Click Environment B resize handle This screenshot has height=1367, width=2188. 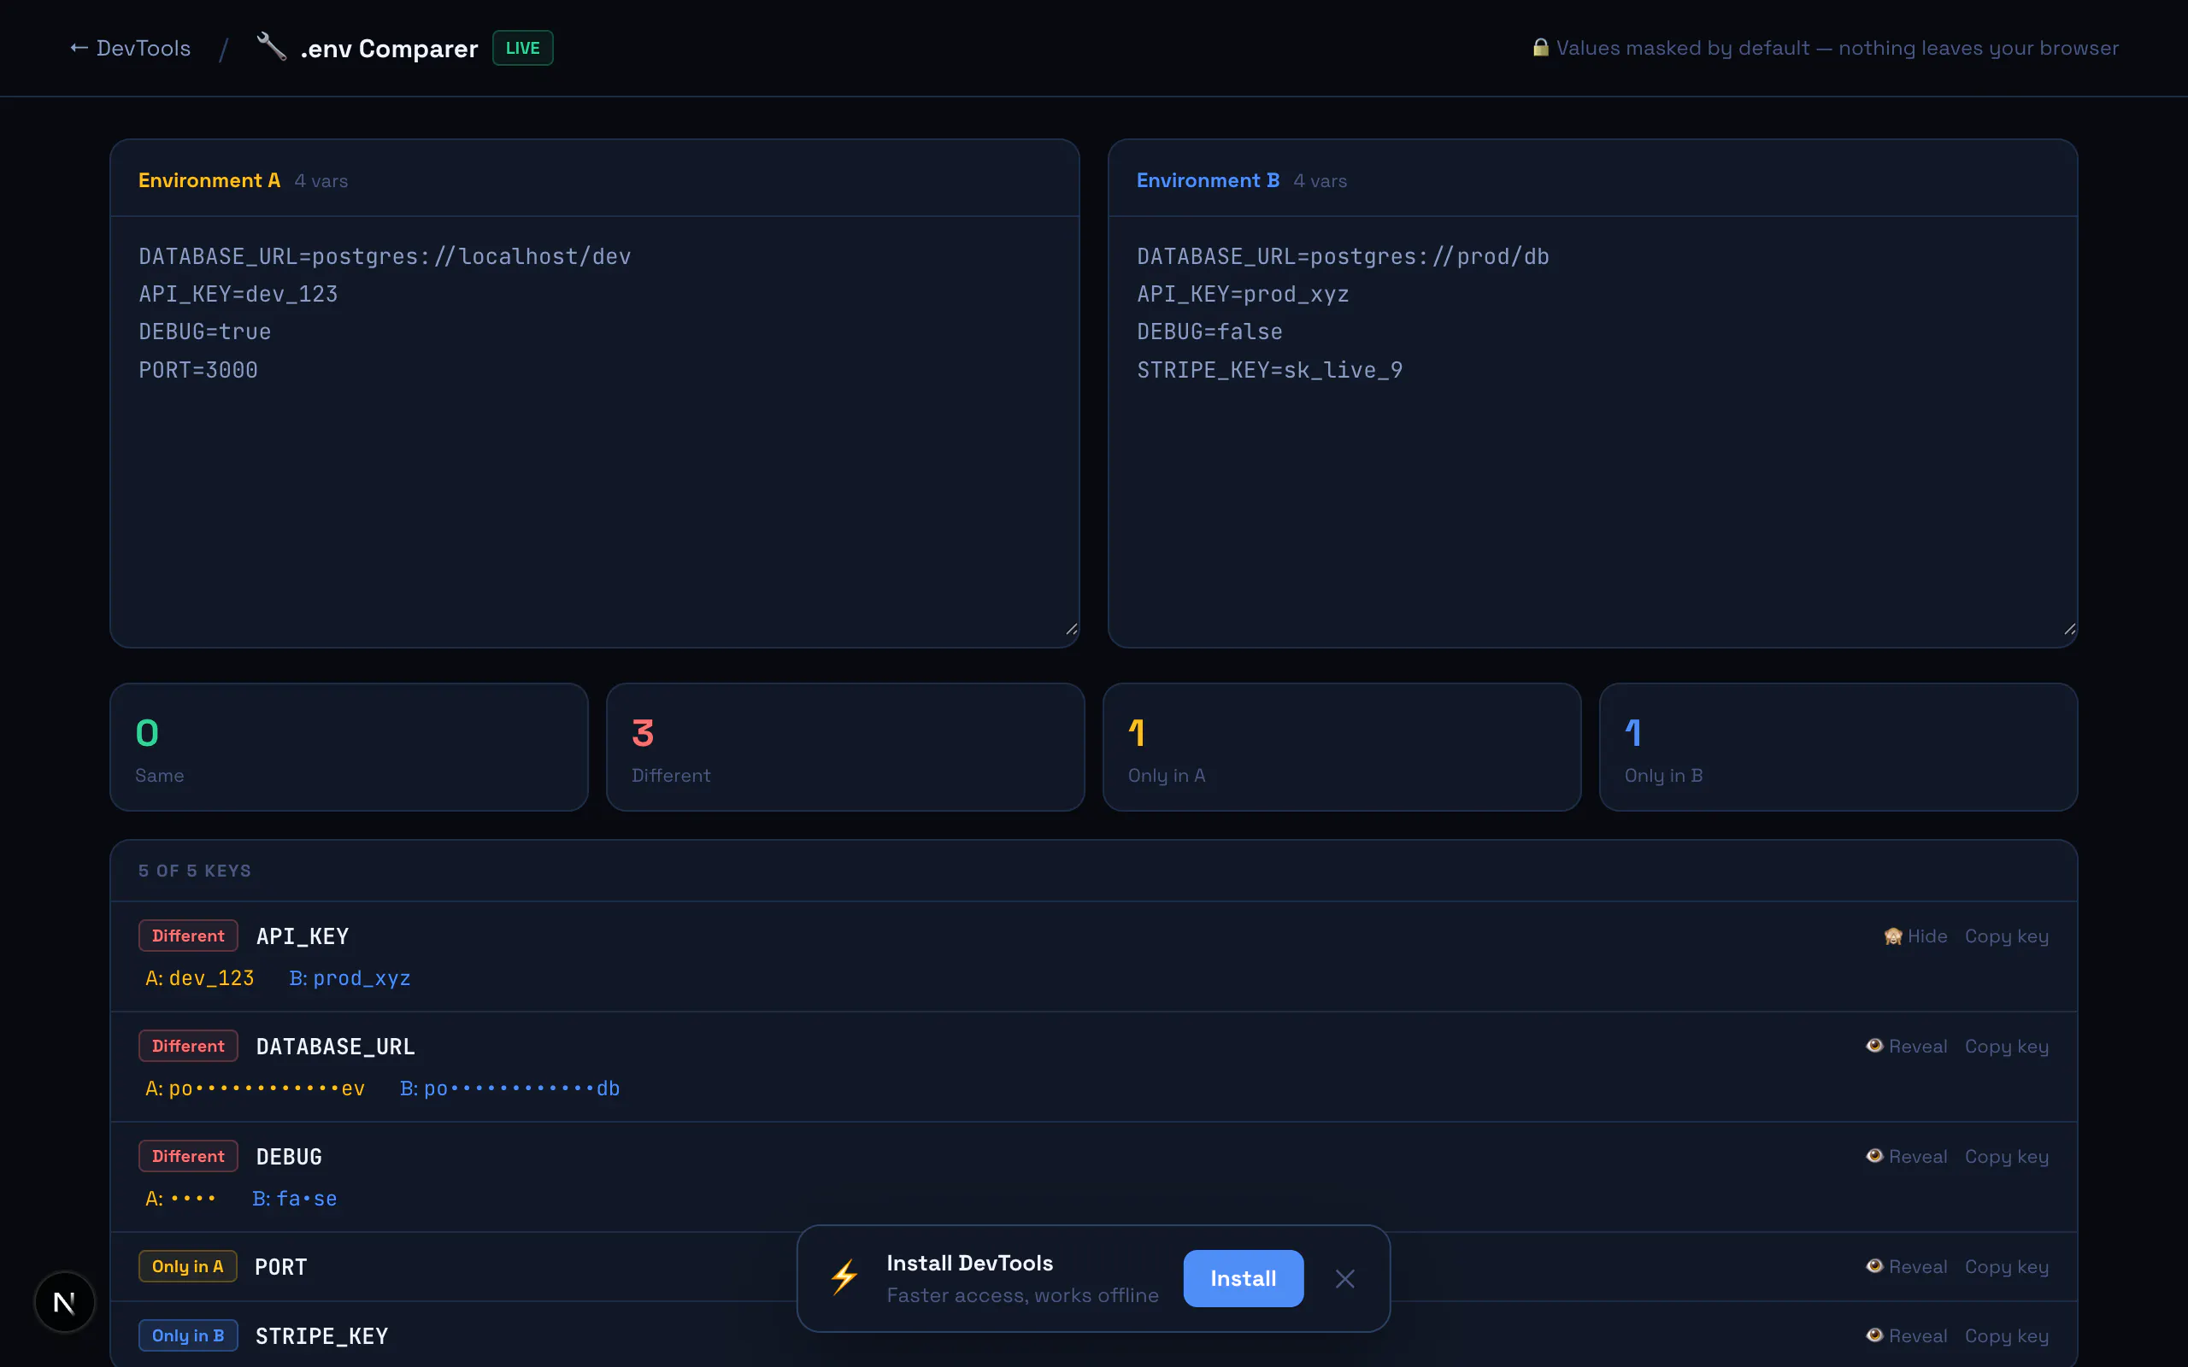(2069, 630)
